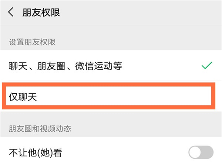Click the green checkmark icon

(x=206, y=66)
